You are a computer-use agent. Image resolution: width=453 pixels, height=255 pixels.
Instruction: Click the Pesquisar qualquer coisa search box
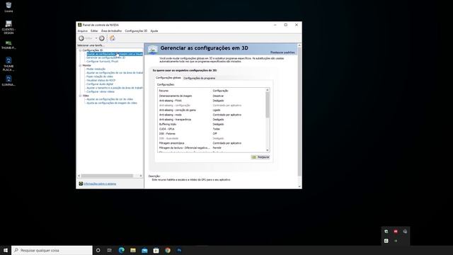coord(52,250)
